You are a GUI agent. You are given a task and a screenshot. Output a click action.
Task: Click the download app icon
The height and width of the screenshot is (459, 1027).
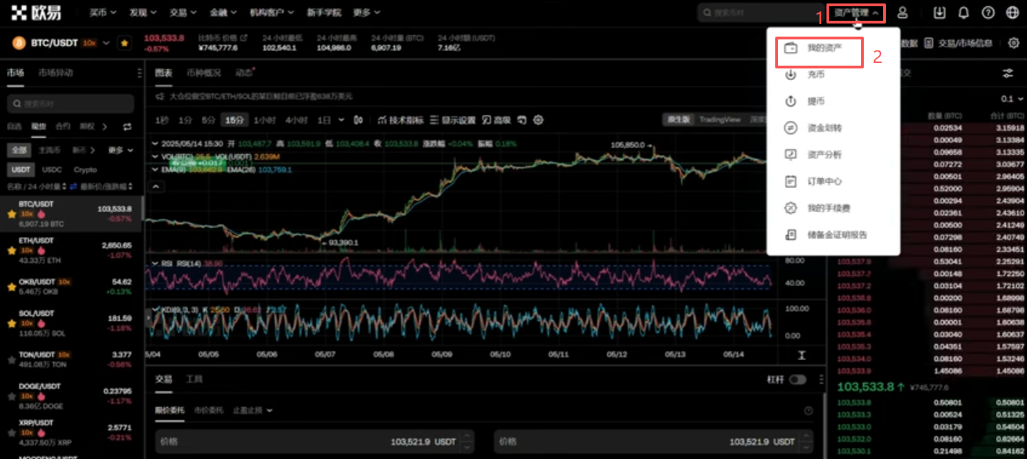pos(939,12)
